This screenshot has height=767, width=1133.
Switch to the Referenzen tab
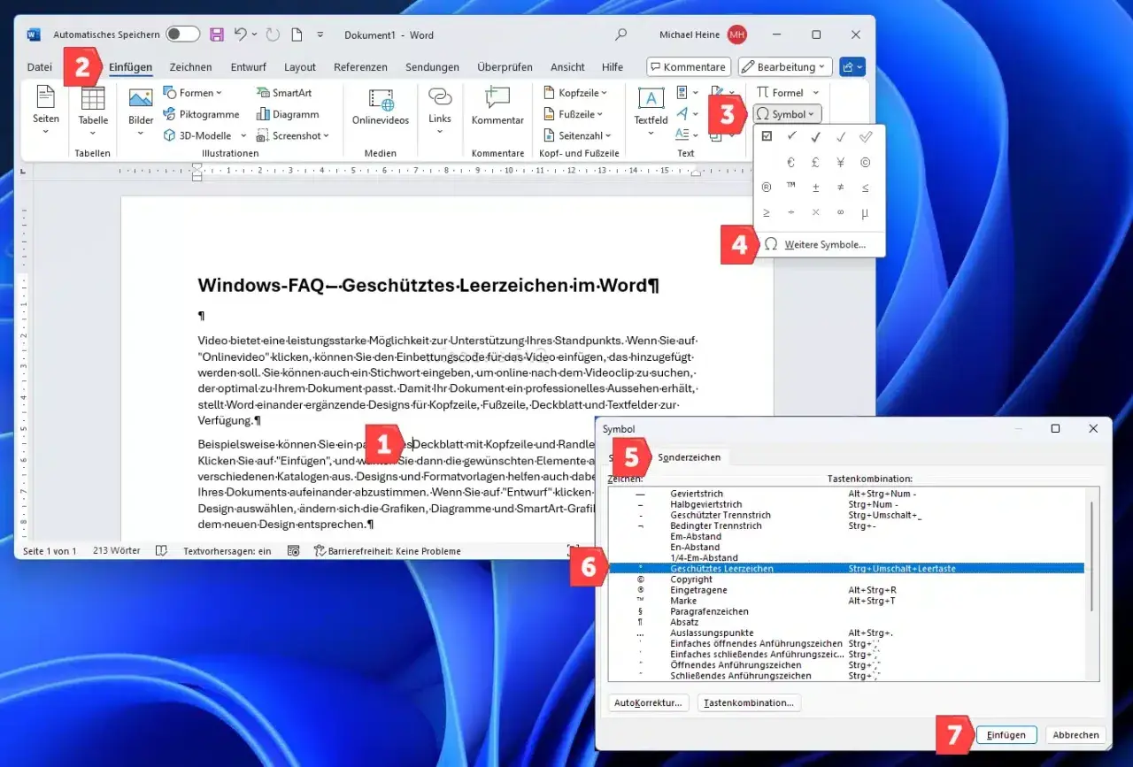tap(360, 66)
